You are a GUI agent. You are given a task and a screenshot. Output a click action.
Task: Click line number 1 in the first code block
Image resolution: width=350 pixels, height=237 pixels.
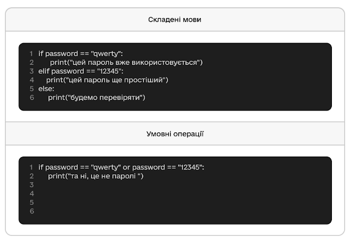coord(32,54)
